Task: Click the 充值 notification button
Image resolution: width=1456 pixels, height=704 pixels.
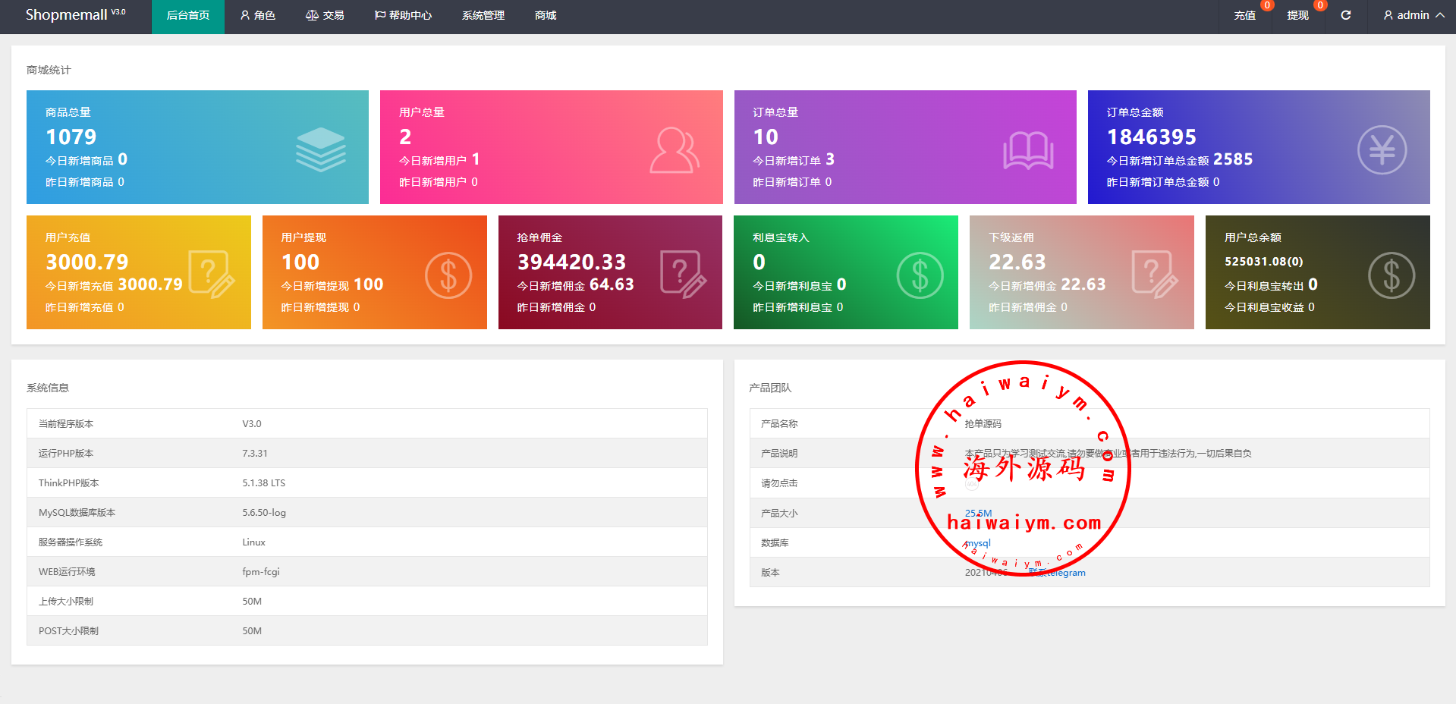Action: [x=1244, y=15]
